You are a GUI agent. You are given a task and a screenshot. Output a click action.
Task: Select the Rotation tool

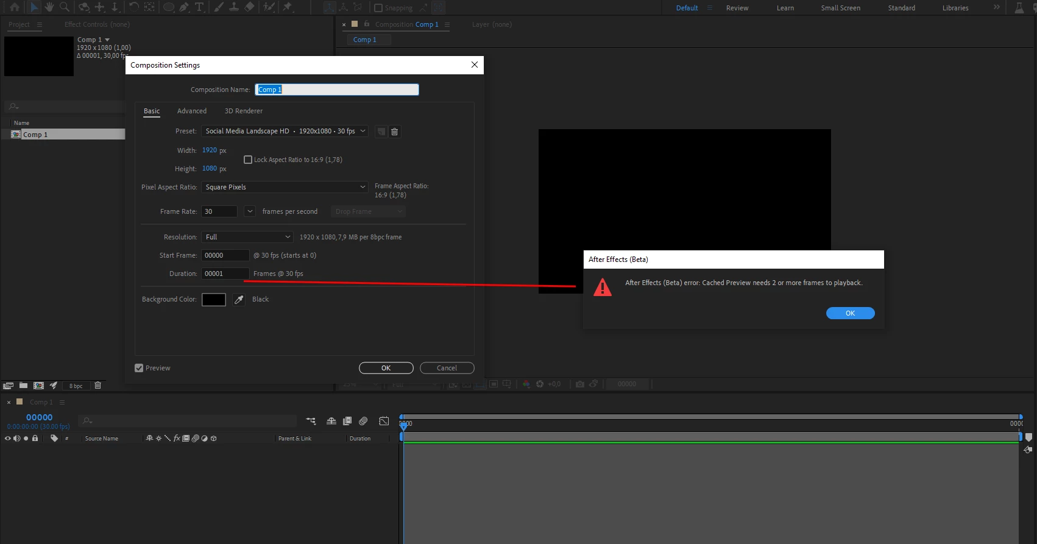click(134, 7)
